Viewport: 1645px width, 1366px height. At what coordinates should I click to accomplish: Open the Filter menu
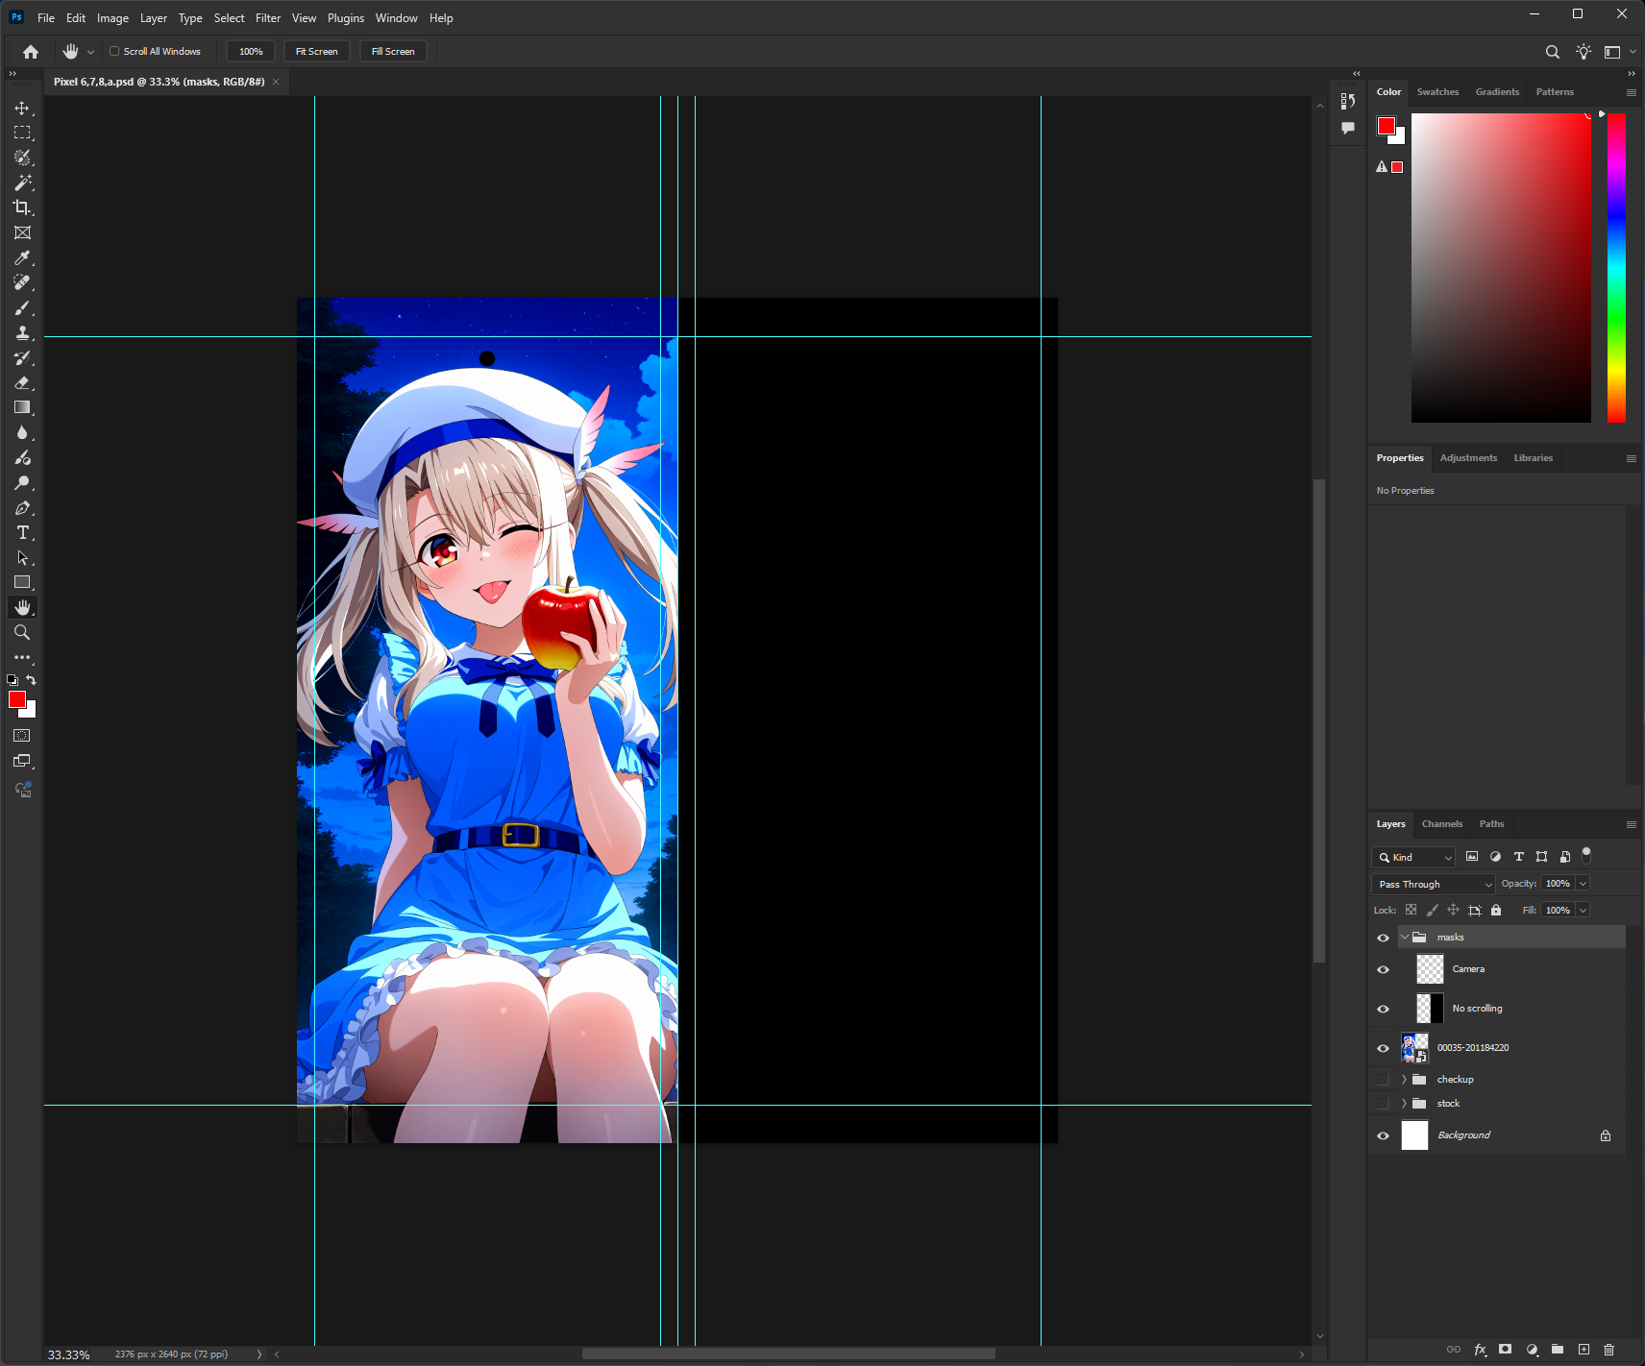pyautogui.click(x=268, y=18)
